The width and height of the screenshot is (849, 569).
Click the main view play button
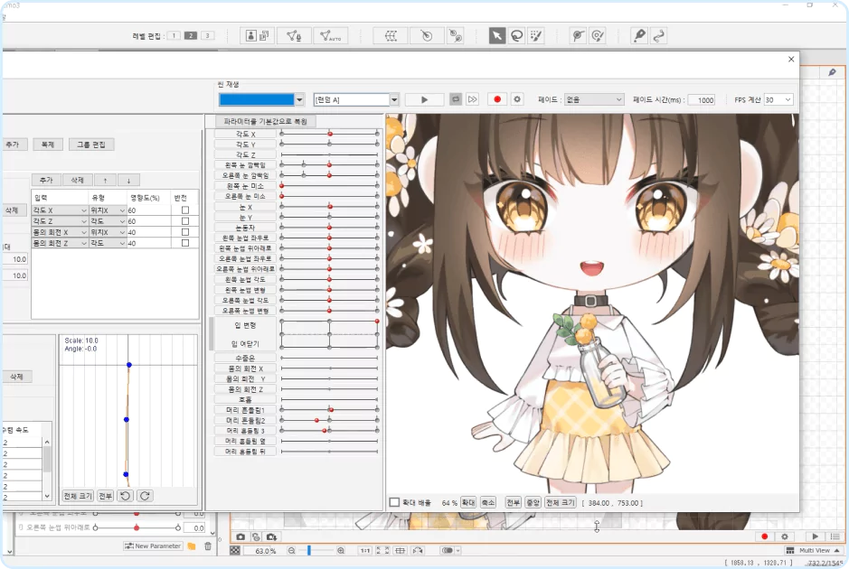click(x=815, y=536)
